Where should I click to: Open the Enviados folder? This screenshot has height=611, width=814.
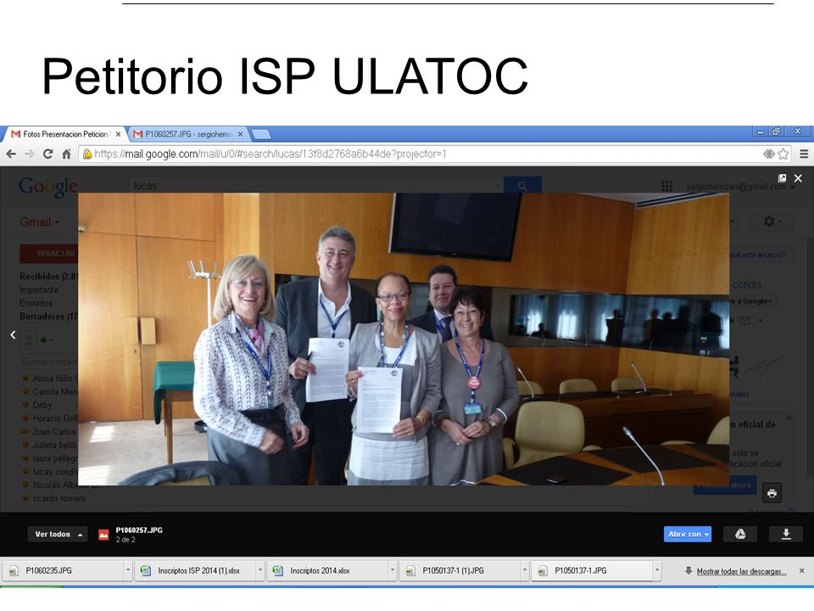[x=36, y=303]
